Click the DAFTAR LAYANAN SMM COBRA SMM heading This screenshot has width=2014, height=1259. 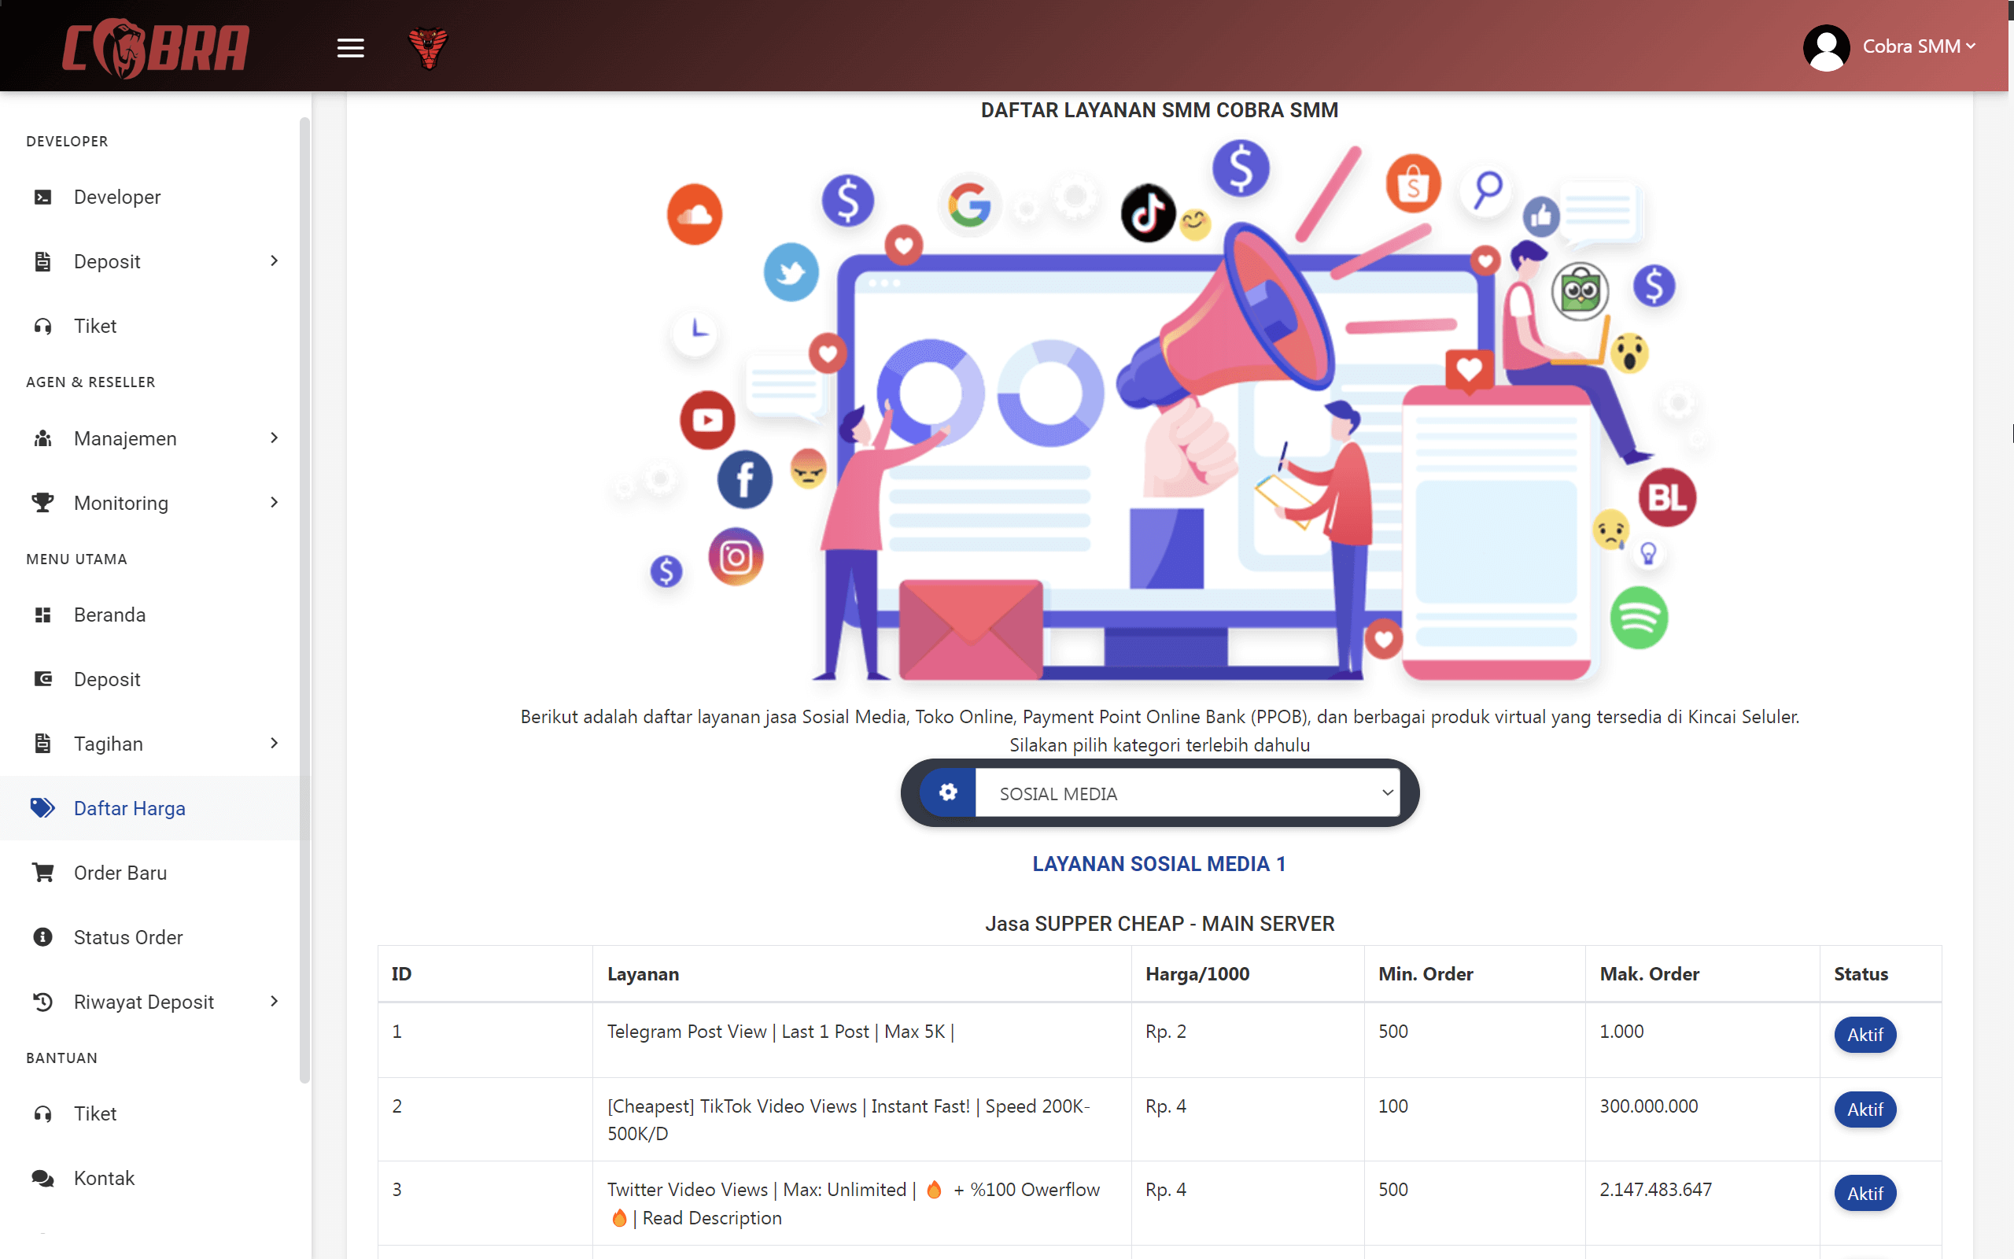[x=1160, y=111]
